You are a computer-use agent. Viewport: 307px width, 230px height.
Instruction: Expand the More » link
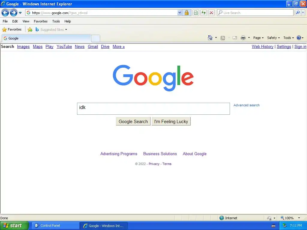tap(119, 46)
